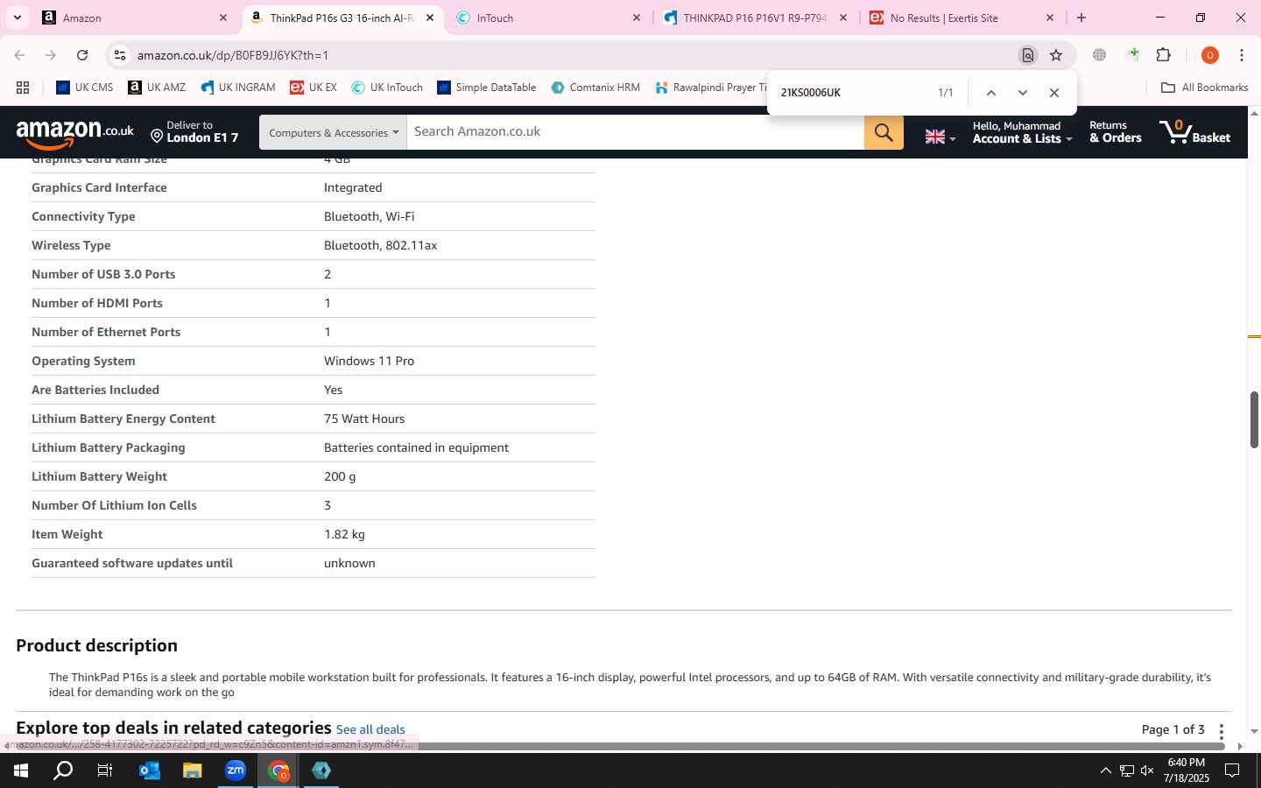Click the Lithium Battery Packaging label
The width and height of the screenshot is (1261, 788).
tap(109, 447)
